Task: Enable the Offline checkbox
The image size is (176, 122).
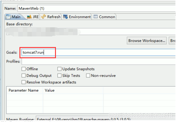Action: click(23, 69)
